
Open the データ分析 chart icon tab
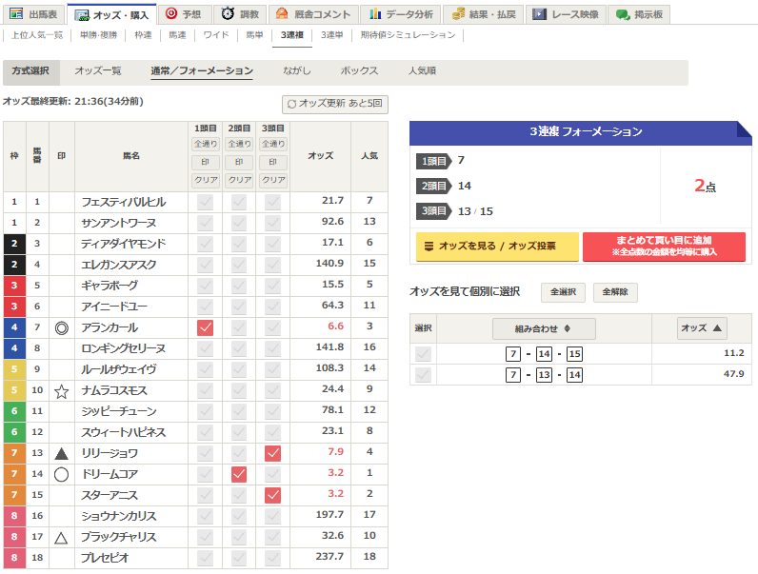(x=400, y=14)
